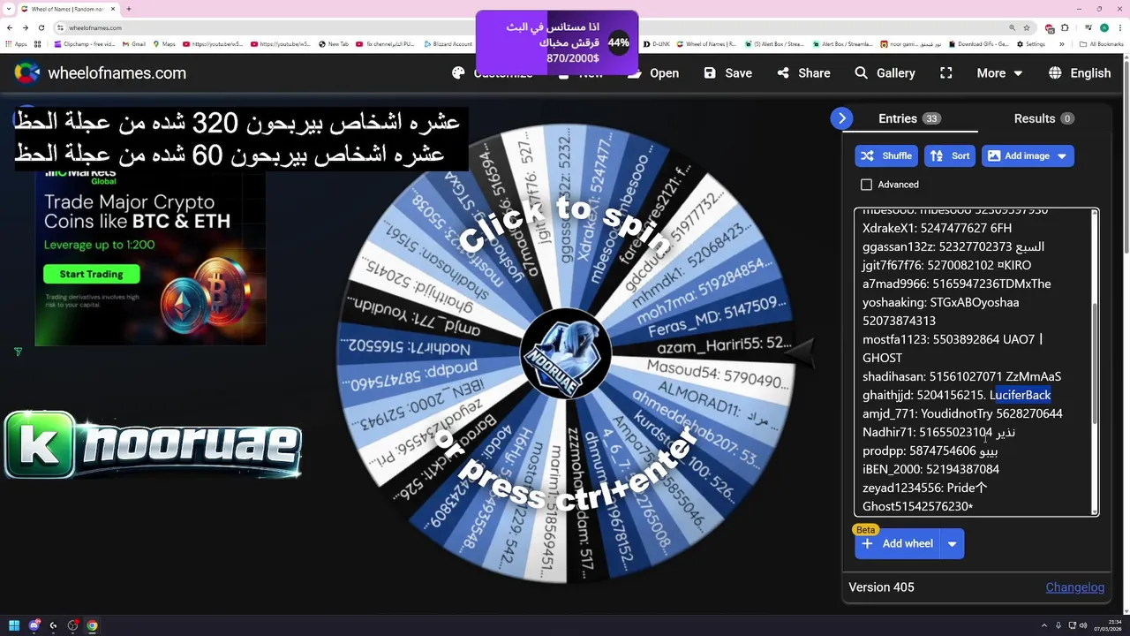This screenshot has width=1130, height=636.
Task: Sort the entries alphabetically
Action: click(x=950, y=155)
